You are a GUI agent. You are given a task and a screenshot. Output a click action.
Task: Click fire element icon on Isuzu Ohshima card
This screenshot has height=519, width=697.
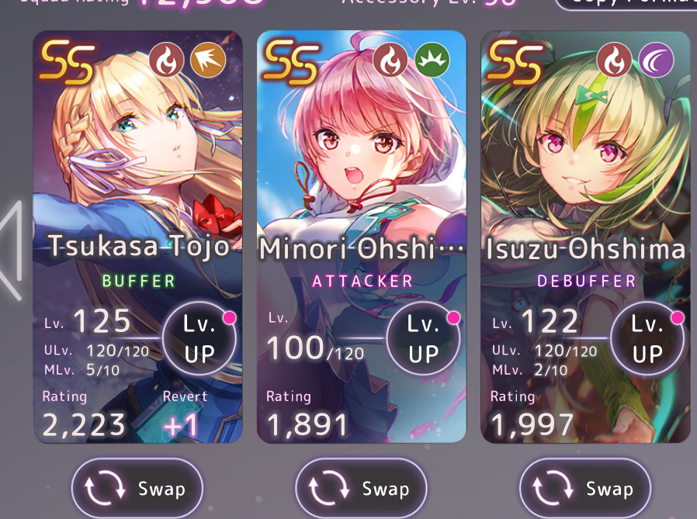pyautogui.click(x=614, y=60)
